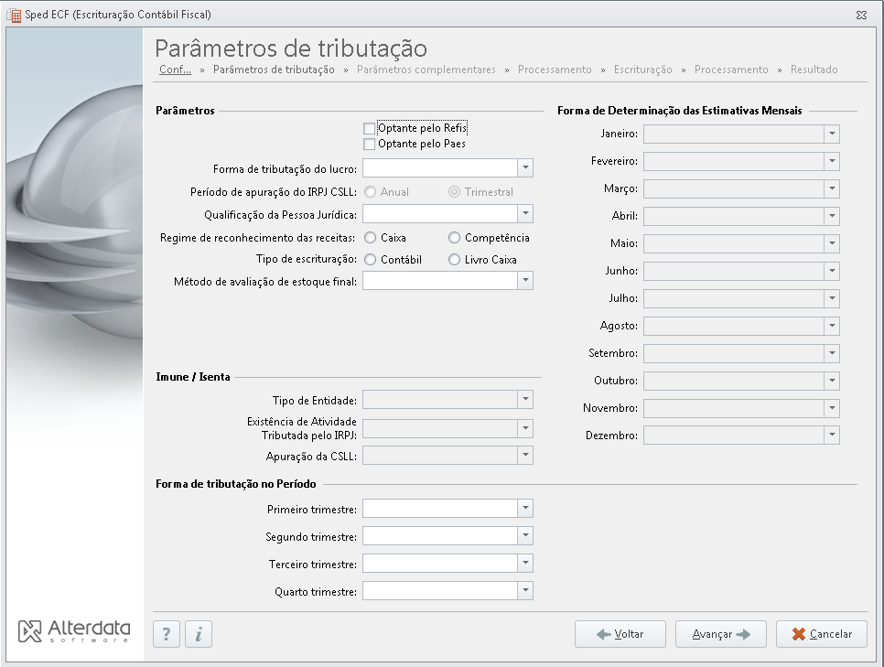Screen dimensions: 884x667
Task: Open the Segundo trimestre dropdown
Action: click(x=525, y=536)
